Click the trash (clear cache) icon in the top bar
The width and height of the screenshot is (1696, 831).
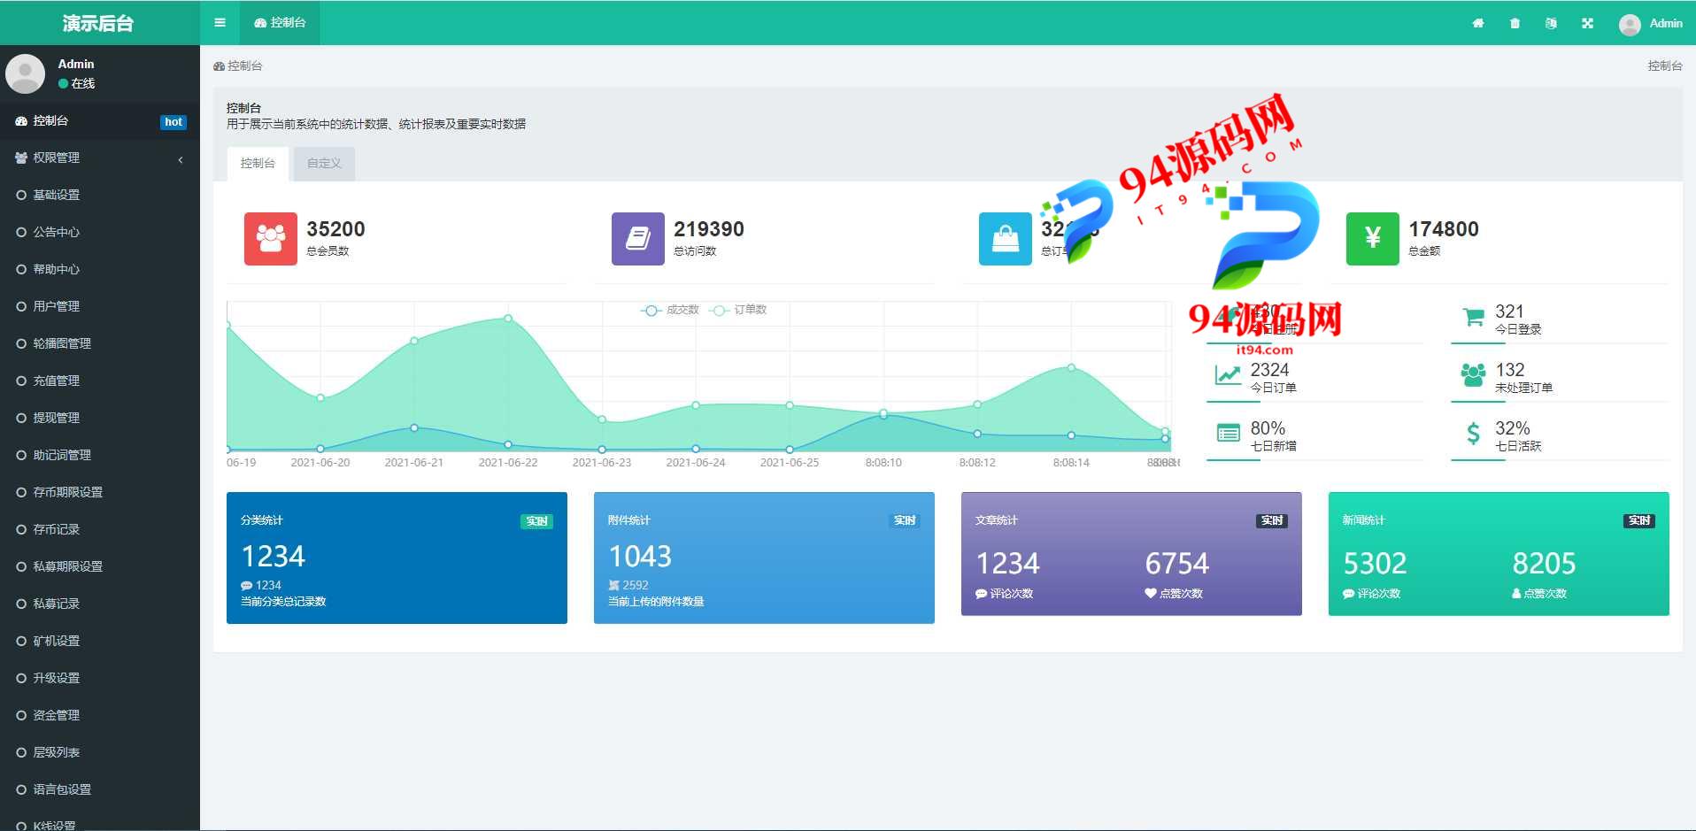click(x=1515, y=23)
